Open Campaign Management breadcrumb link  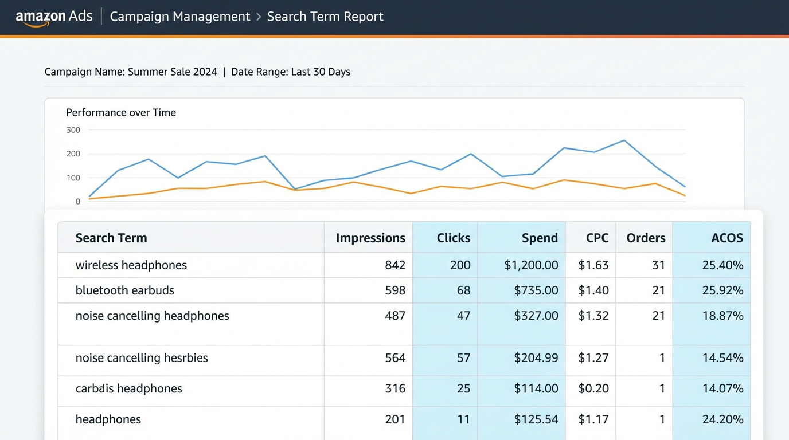point(179,17)
